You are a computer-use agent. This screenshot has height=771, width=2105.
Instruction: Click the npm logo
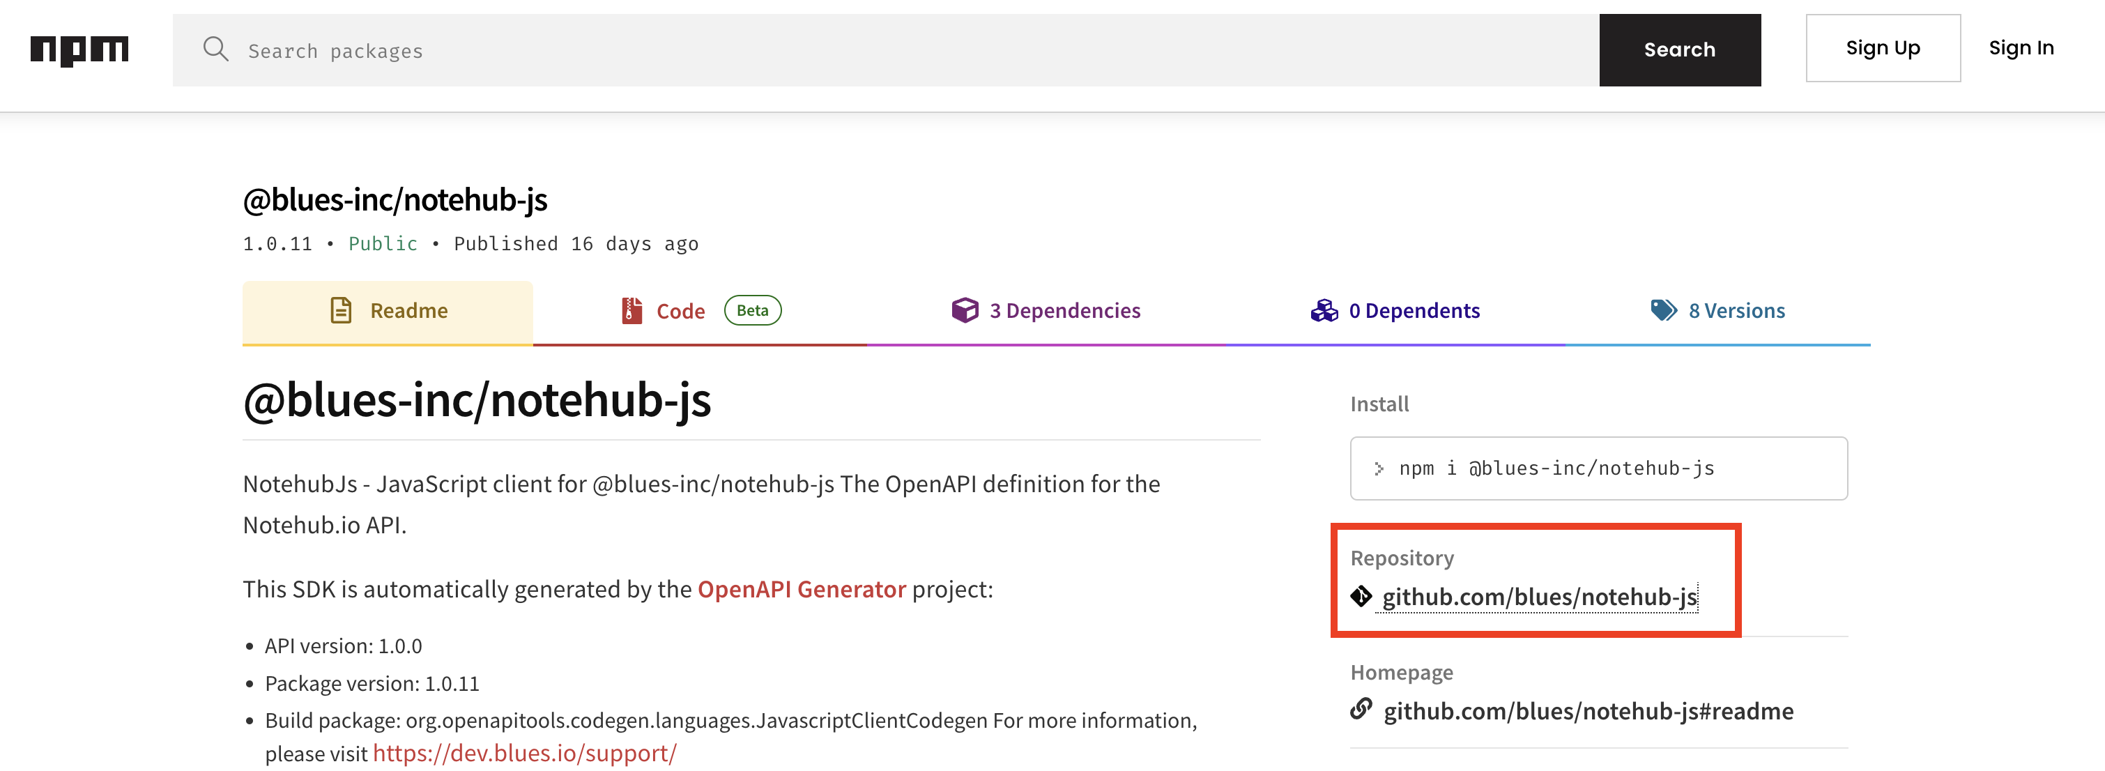[x=79, y=49]
